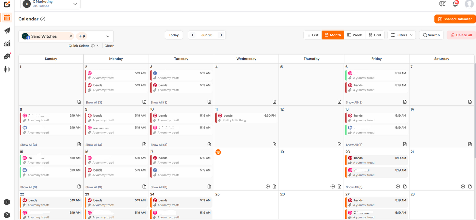Go to previous month arrow
Image resolution: width=476 pixels, height=220 pixels.
193,35
